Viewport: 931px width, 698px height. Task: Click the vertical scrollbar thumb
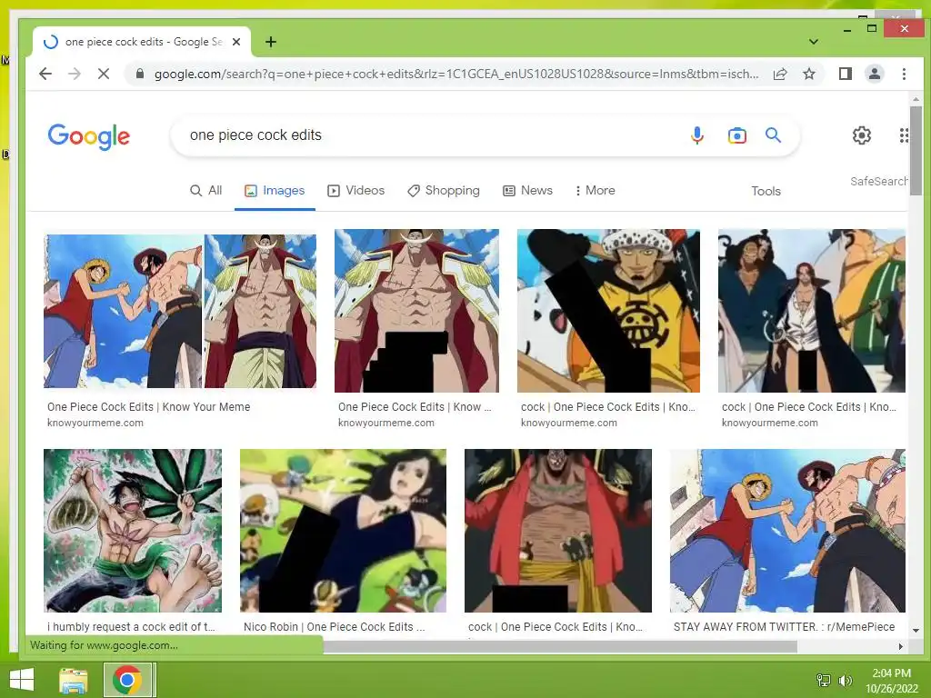click(916, 151)
